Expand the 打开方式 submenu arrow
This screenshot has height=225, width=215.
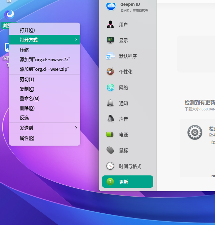point(76,40)
